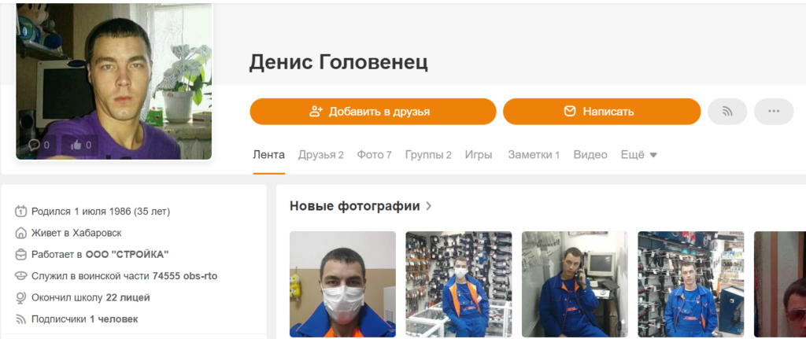Screen dimensions: 806x339
Task: Open the 22 лицей school link
Action: point(128,297)
